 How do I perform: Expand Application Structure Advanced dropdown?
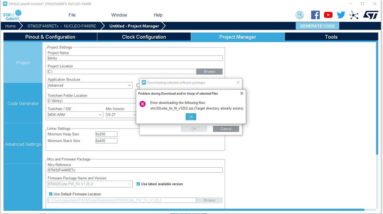pos(90,85)
